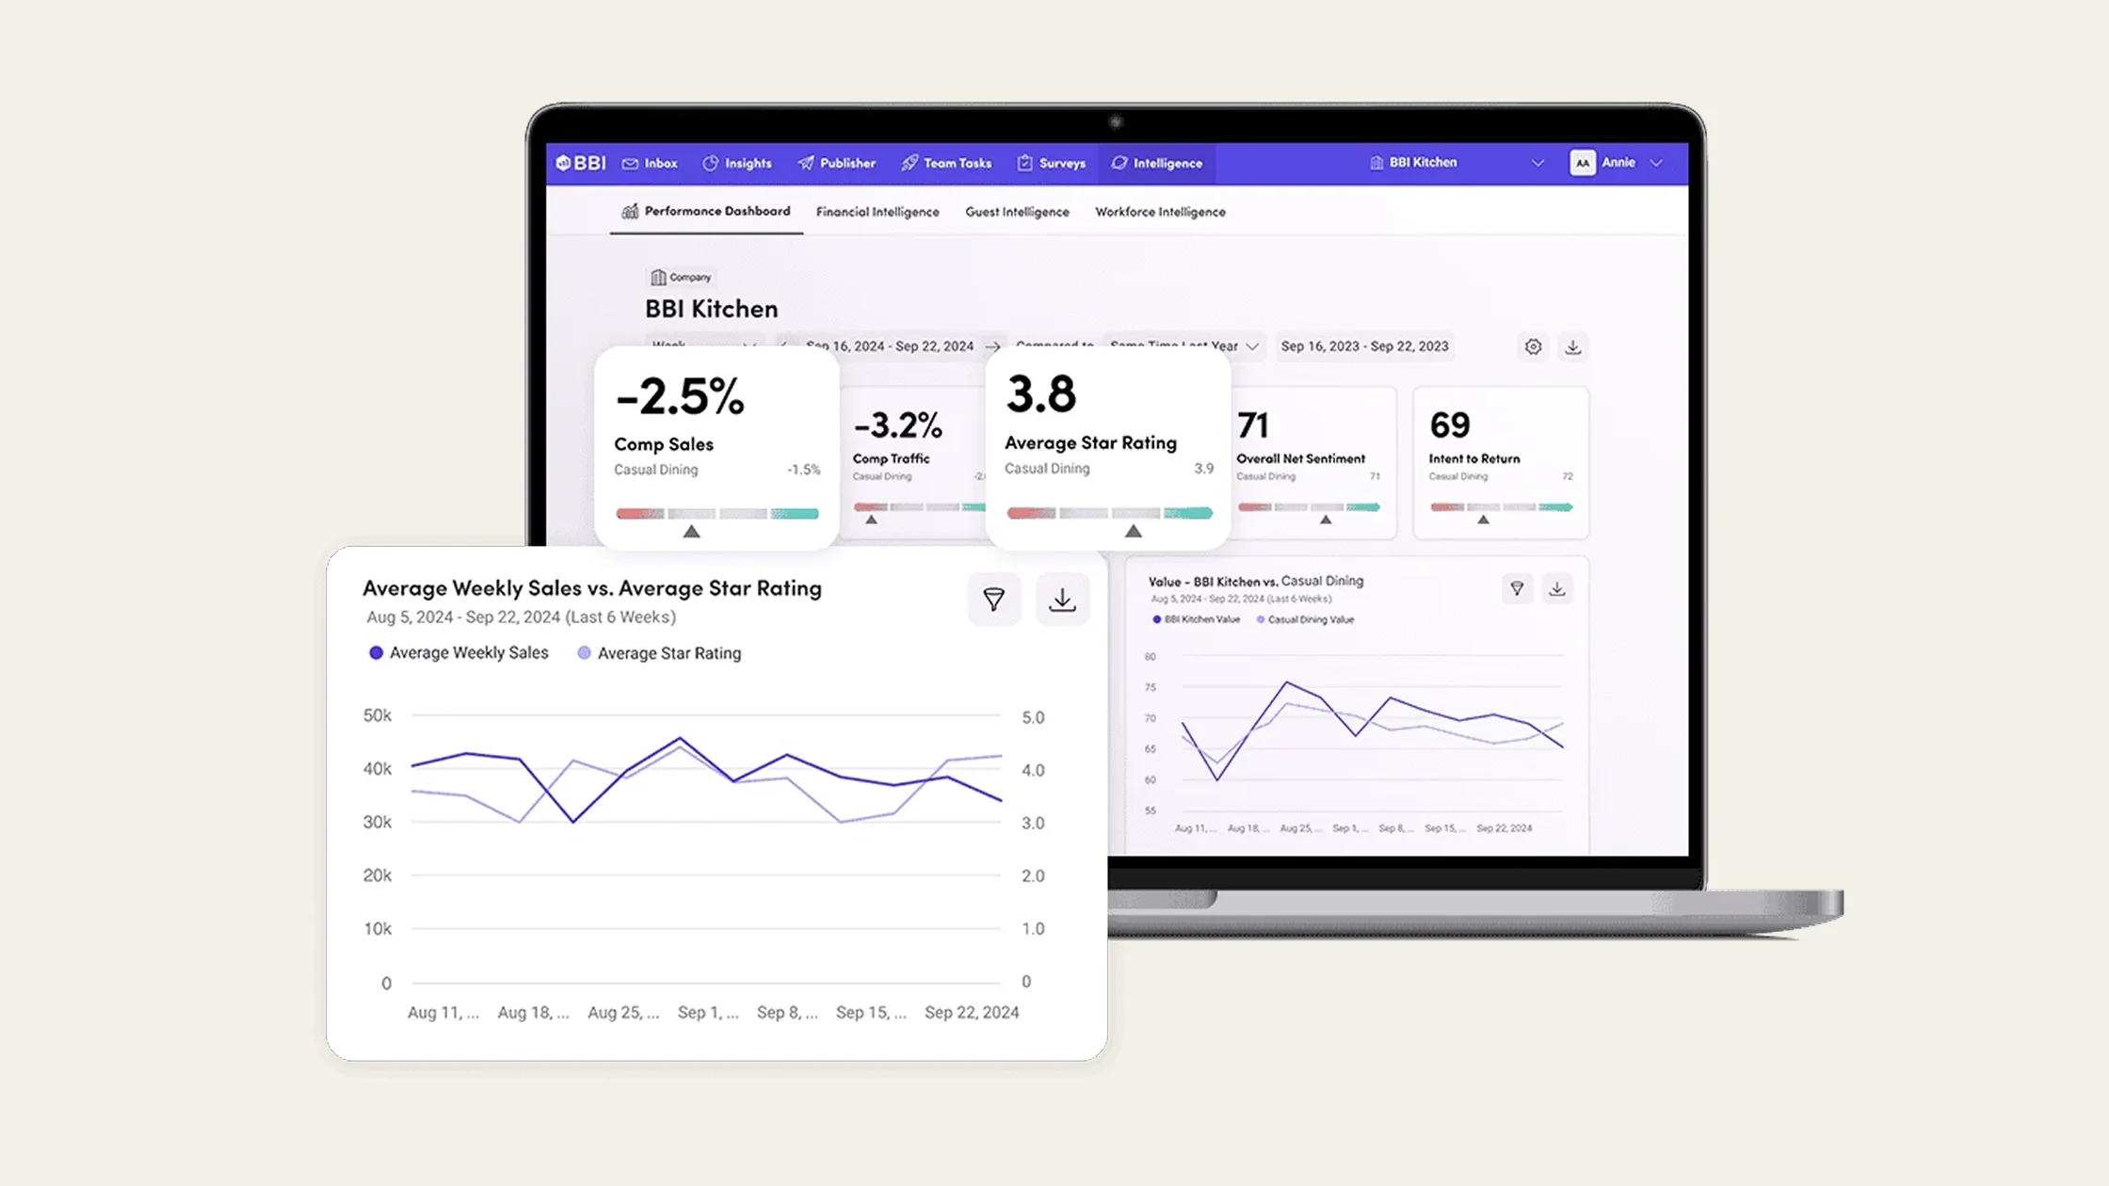Filter the Average Weekly Sales chart
The image size is (2109, 1186).
(x=994, y=600)
